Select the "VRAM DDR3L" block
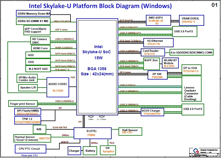 [191, 20]
